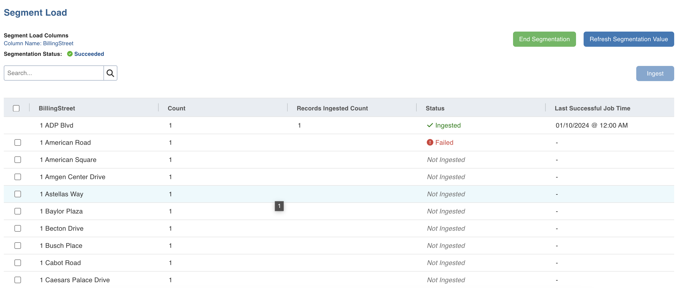
Task: Click 1 Baylor Plaza street name
Action: tap(61, 211)
